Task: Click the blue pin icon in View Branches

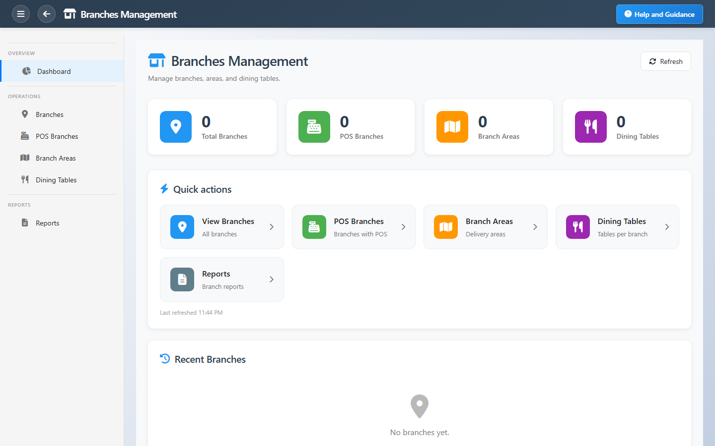Action: (x=182, y=227)
